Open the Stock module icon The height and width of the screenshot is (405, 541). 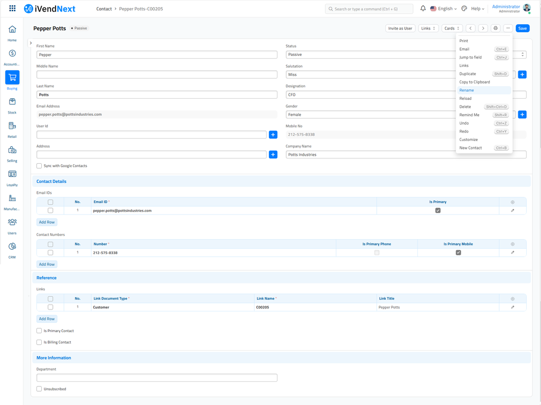pos(12,102)
